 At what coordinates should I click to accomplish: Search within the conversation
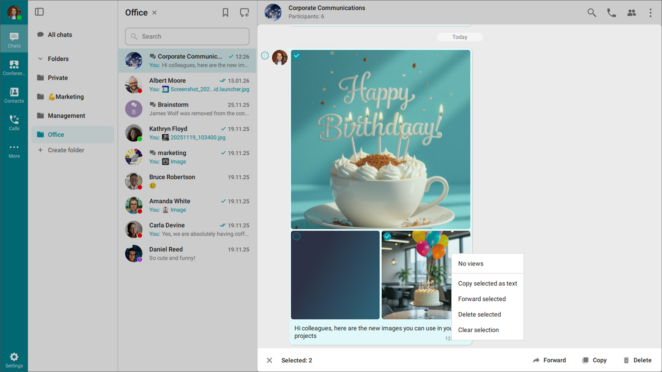coord(592,13)
